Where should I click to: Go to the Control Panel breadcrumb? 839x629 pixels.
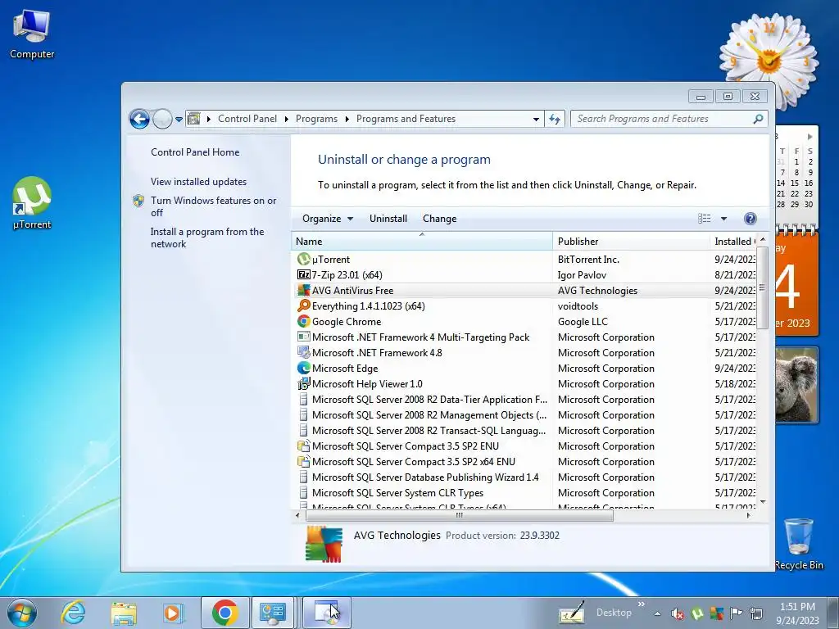[x=247, y=119]
